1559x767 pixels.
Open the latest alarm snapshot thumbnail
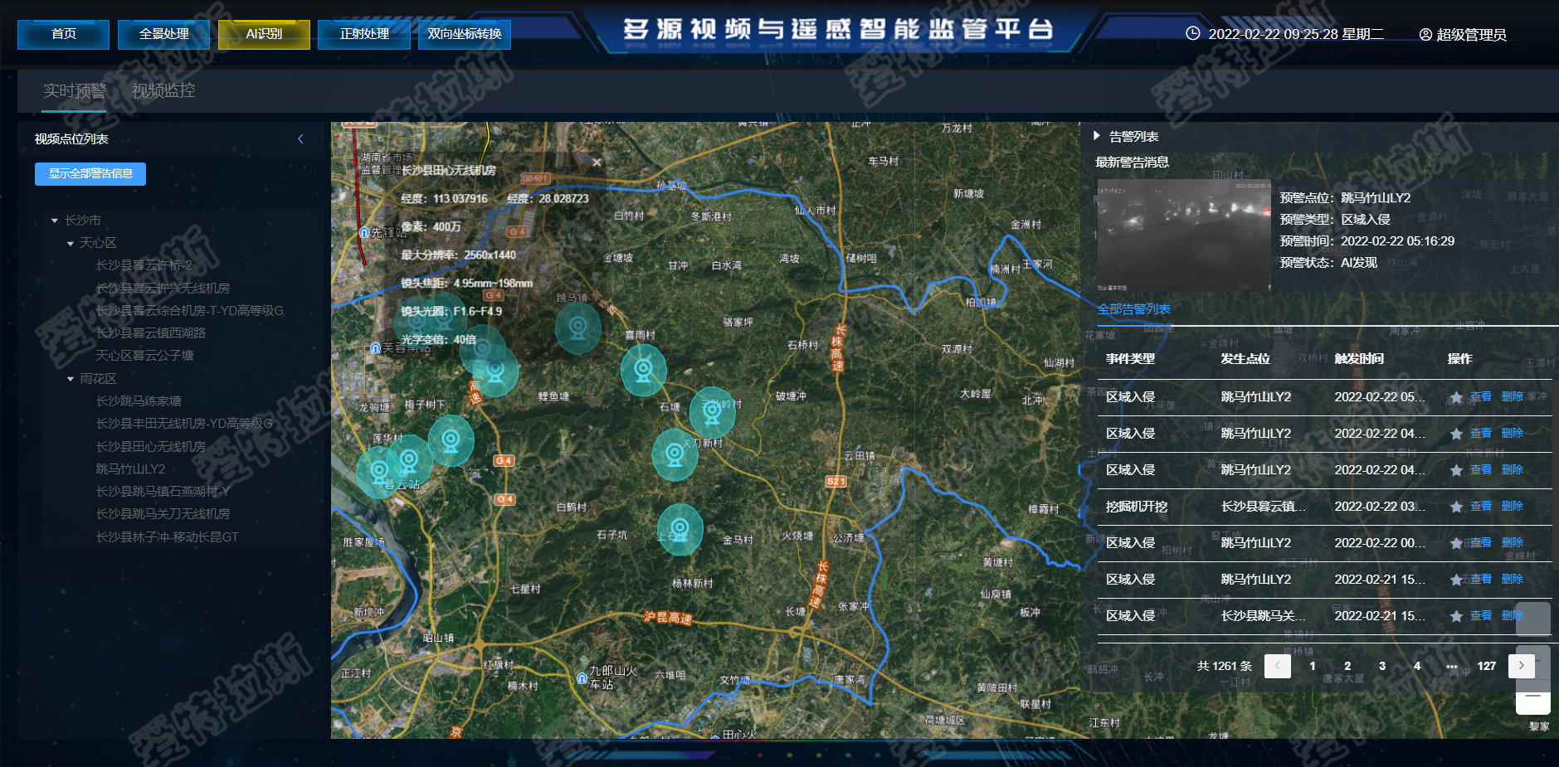point(1183,235)
